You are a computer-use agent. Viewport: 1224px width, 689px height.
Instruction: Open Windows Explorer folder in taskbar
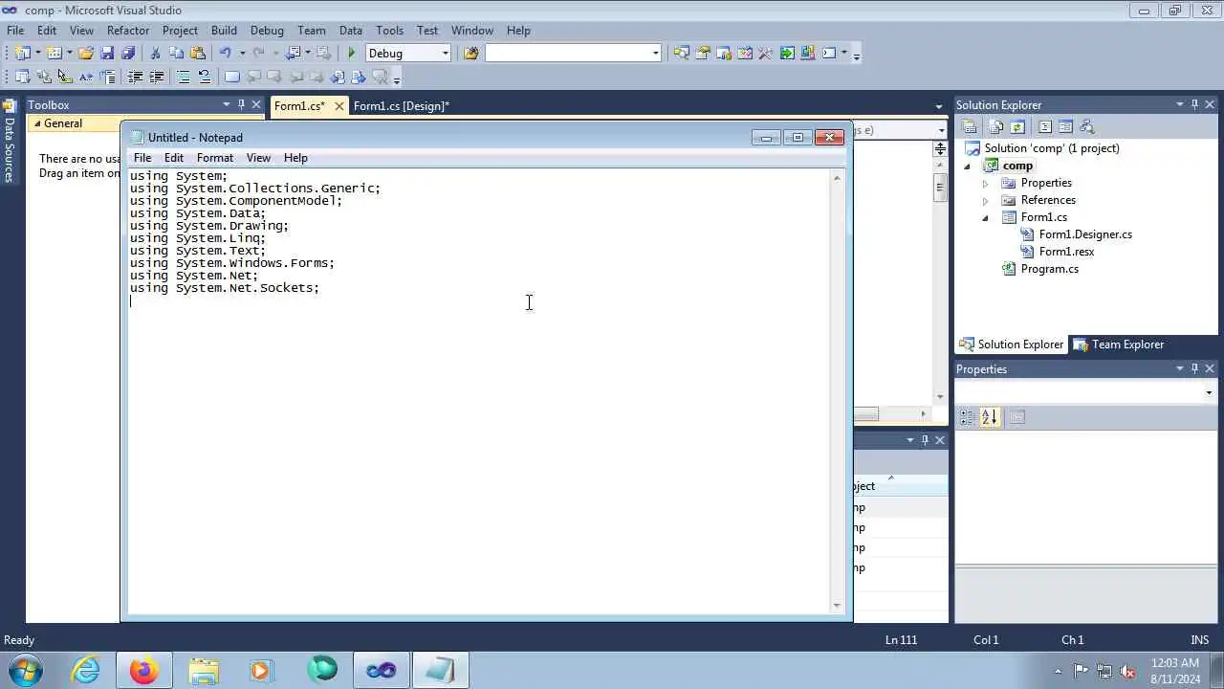(x=204, y=670)
